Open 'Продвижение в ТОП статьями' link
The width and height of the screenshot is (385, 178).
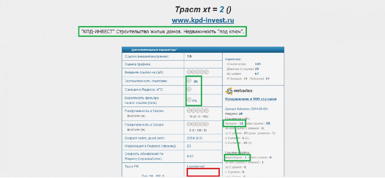coord(251,99)
